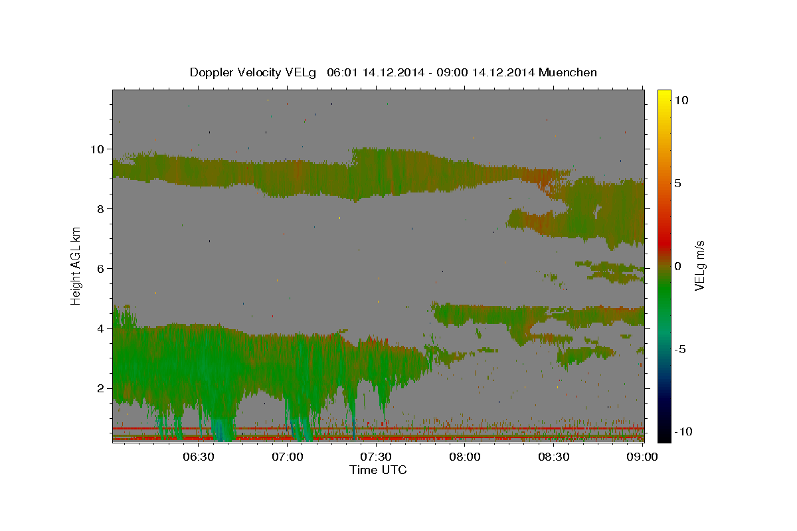The width and height of the screenshot is (797, 531).
Task: Click the 07:00 time tick label
Action: [287, 457]
